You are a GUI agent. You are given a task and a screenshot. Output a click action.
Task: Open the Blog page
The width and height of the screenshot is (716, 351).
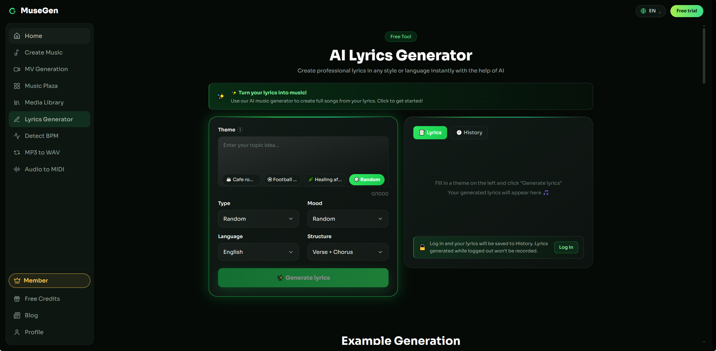[50, 315]
